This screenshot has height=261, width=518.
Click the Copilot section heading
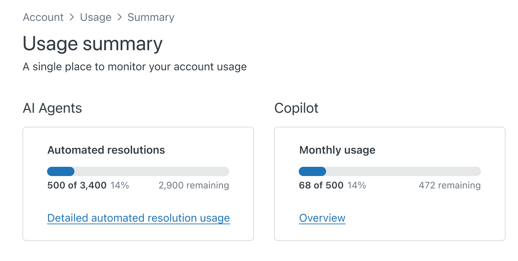pos(296,108)
